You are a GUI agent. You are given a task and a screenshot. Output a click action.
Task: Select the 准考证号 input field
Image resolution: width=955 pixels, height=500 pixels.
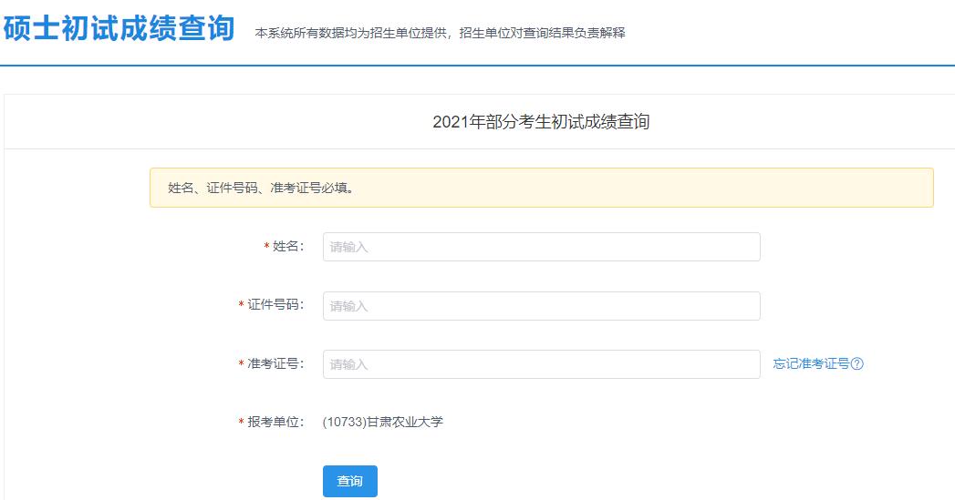tap(542, 364)
